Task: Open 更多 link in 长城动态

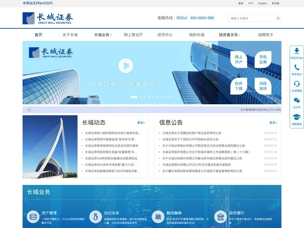Action: (x=141, y=123)
